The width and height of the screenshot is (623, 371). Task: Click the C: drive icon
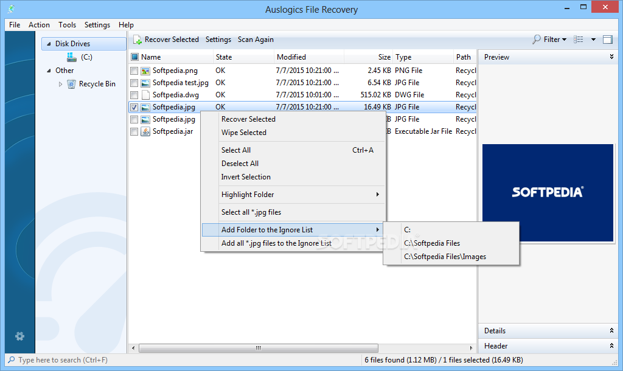coord(72,57)
